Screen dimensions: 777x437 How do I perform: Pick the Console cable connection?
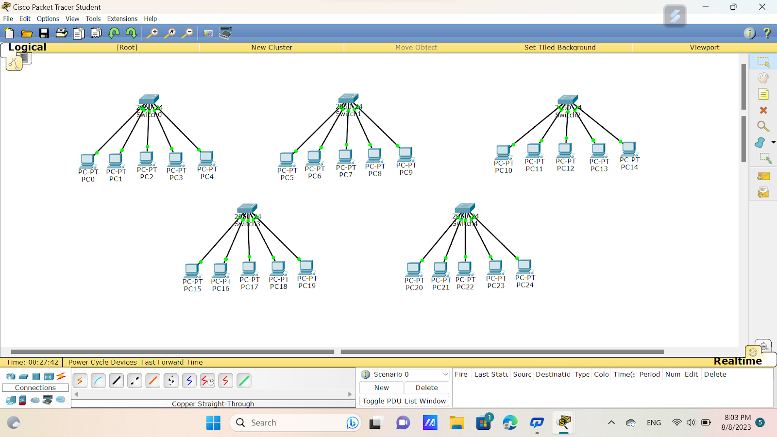98,381
